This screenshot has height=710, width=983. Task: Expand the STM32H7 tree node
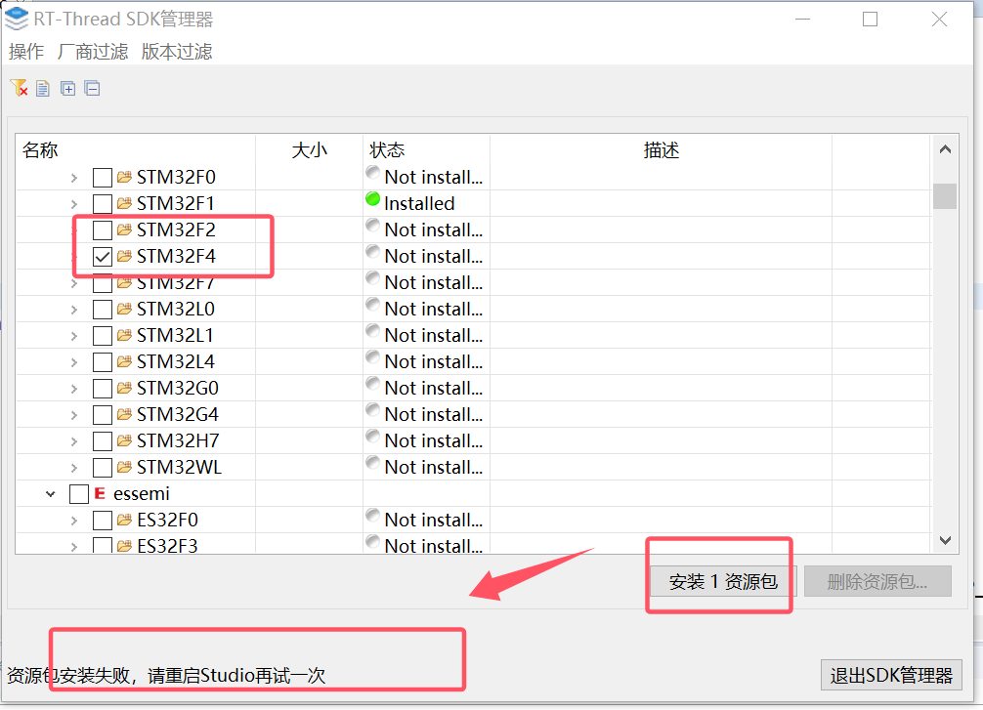point(74,441)
